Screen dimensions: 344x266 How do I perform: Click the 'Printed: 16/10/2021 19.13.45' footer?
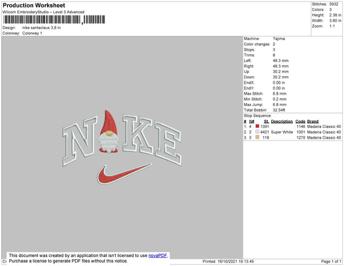tap(228, 261)
